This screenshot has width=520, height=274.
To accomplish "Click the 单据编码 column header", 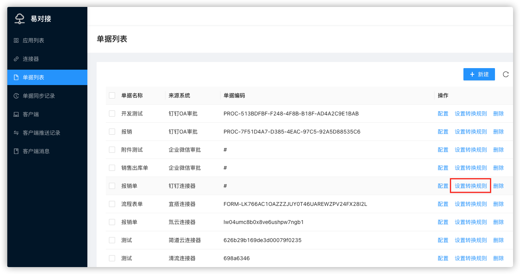I will [234, 95].
